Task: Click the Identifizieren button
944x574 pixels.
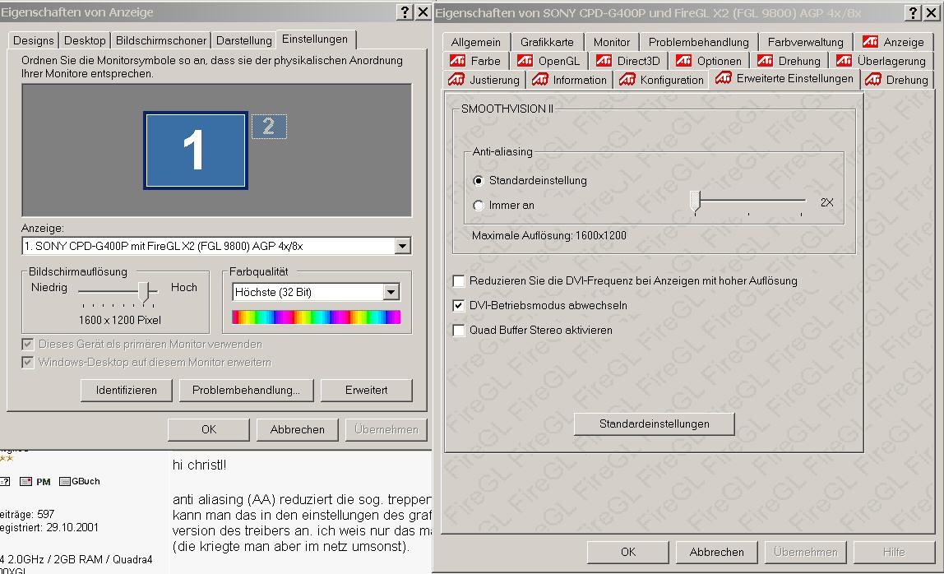Action: click(127, 391)
